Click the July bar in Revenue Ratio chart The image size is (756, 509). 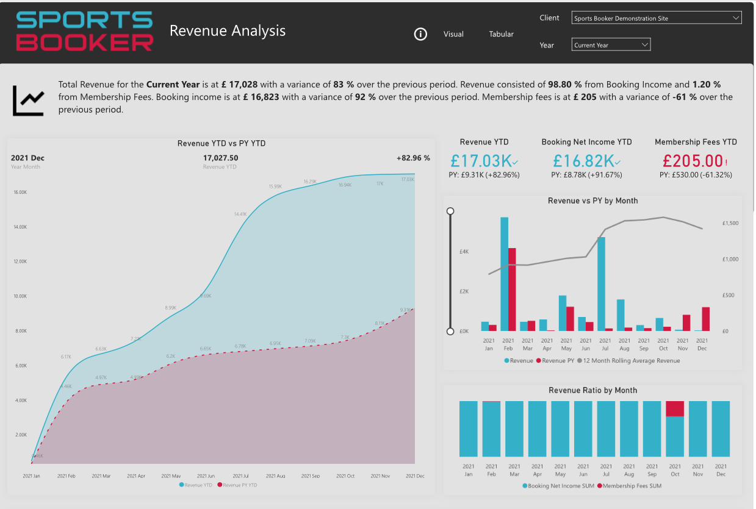pyautogui.click(x=607, y=429)
